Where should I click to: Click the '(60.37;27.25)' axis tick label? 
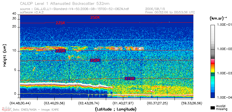pyautogui.click(x=157, y=103)
